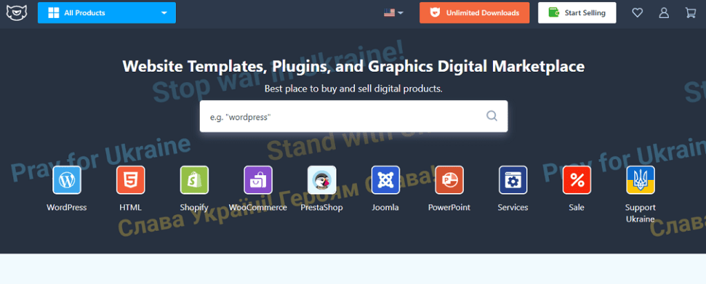The height and width of the screenshot is (284, 706).
Task: Select the Support Ukraine trident icon
Action: (x=641, y=180)
